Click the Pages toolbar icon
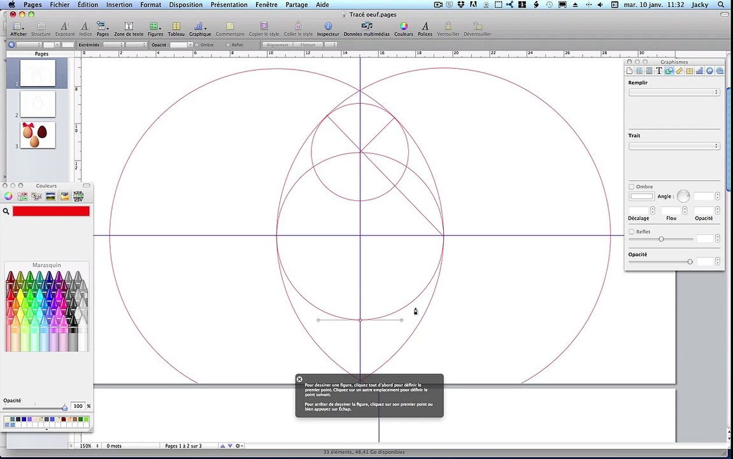The height and width of the screenshot is (459, 733). pos(103,29)
